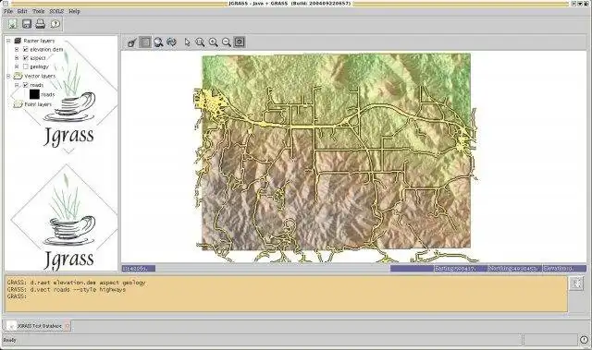Click the globe refresh map icon
Screen dimensions: 592x350
[171, 42]
